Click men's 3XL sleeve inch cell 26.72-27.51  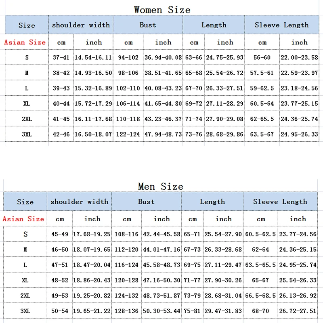pos(298,311)
